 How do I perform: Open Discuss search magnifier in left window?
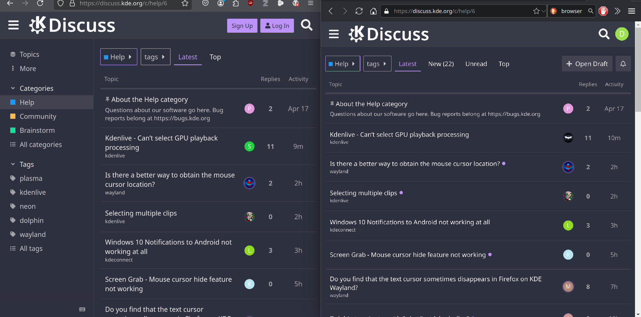tap(307, 25)
